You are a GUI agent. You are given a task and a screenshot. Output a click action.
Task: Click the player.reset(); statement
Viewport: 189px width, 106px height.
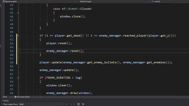coord(59,43)
